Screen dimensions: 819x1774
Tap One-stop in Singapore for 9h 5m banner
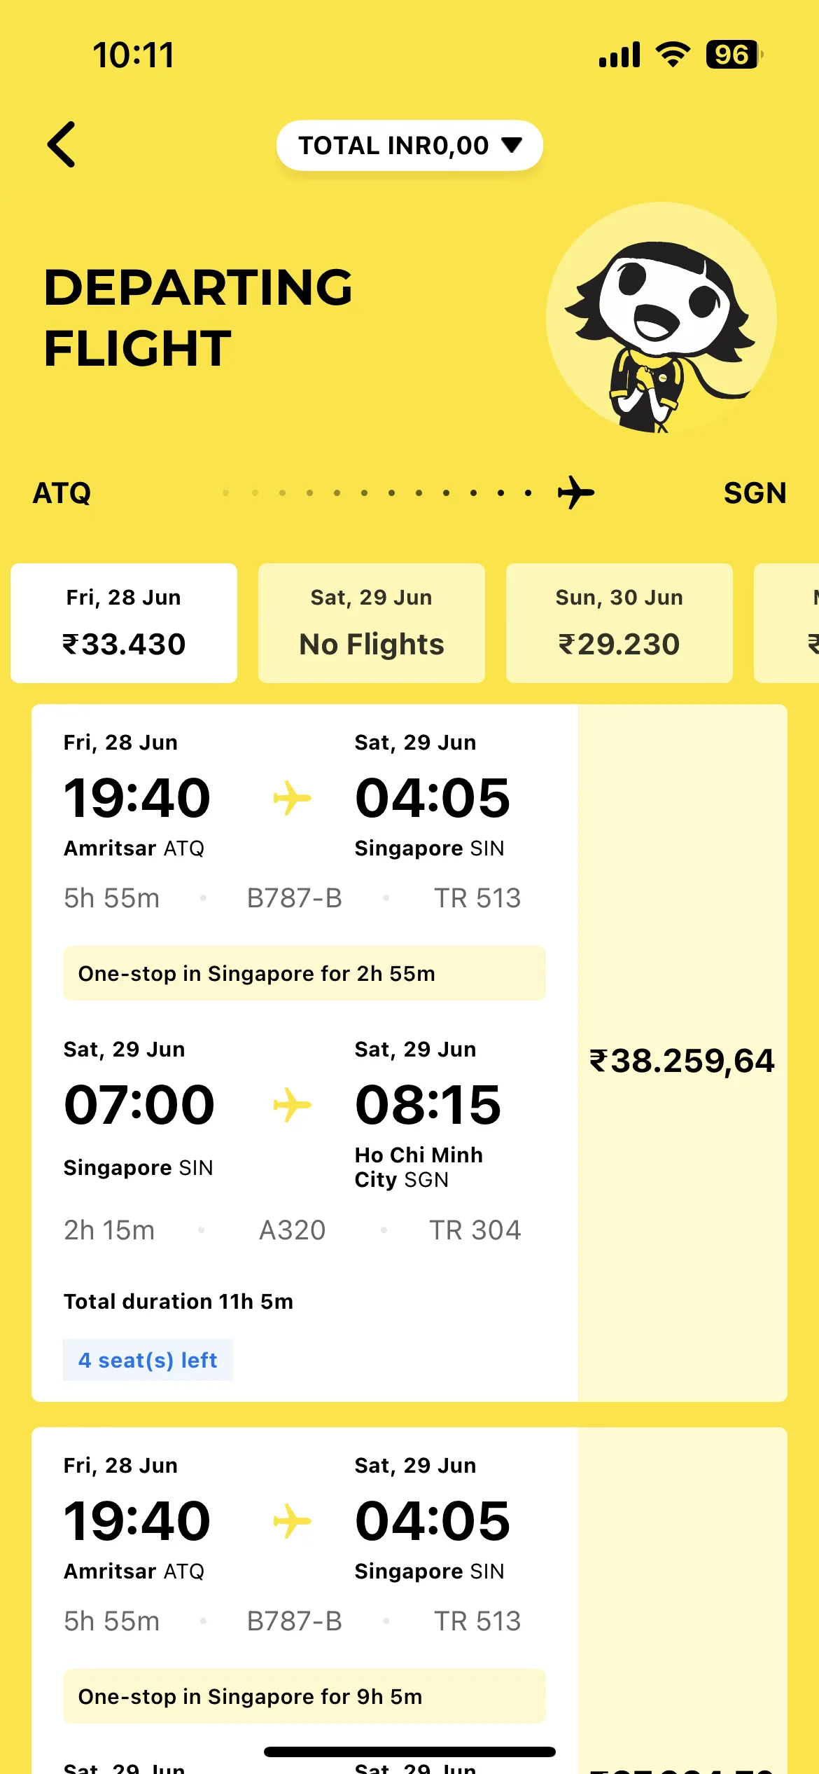click(x=304, y=1696)
